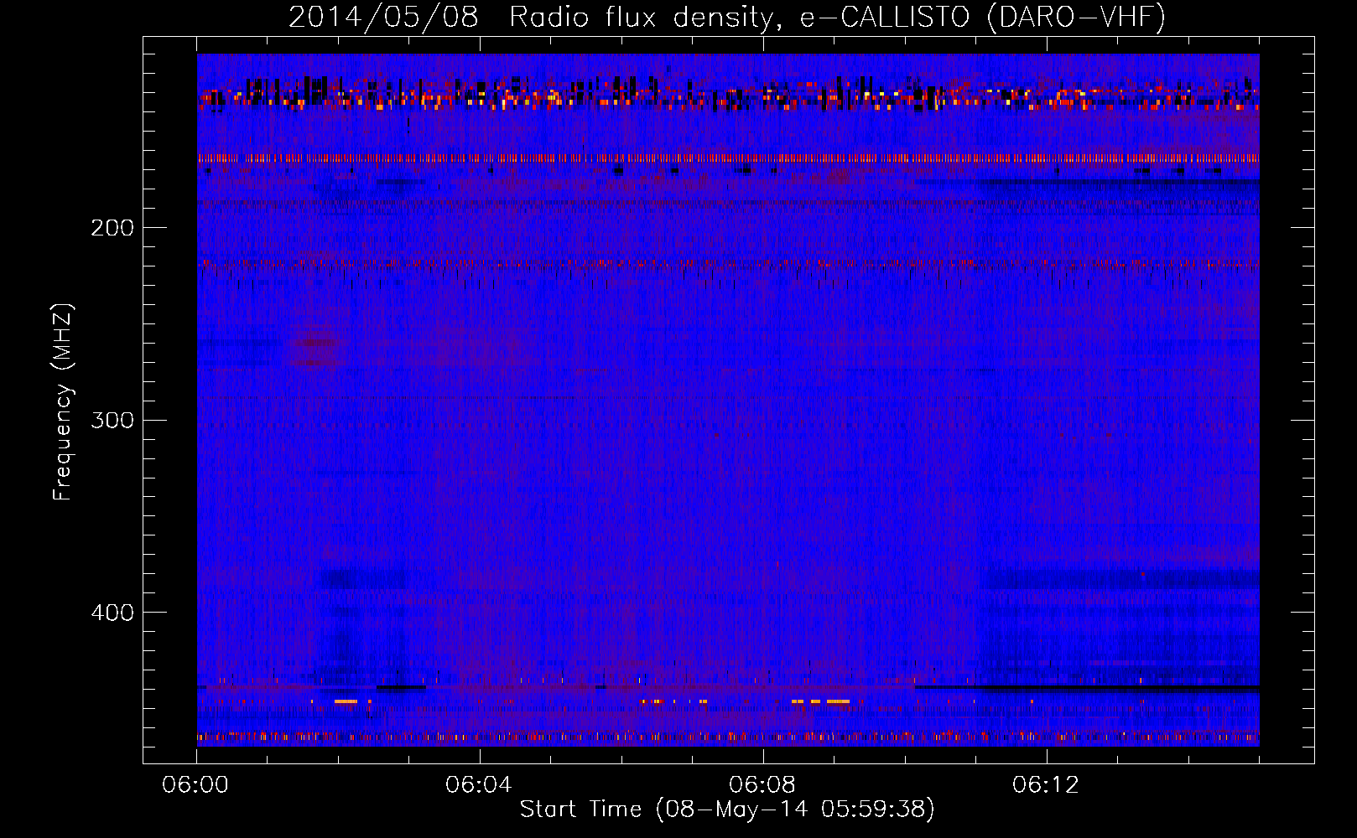
Task: Click the 'Frequency (MHZ)' axis label
Action: tap(63, 402)
